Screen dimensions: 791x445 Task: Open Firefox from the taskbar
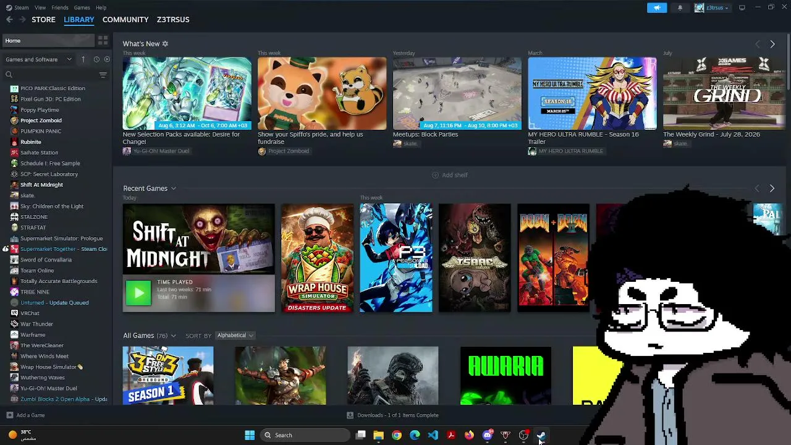(x=469, y=435)
